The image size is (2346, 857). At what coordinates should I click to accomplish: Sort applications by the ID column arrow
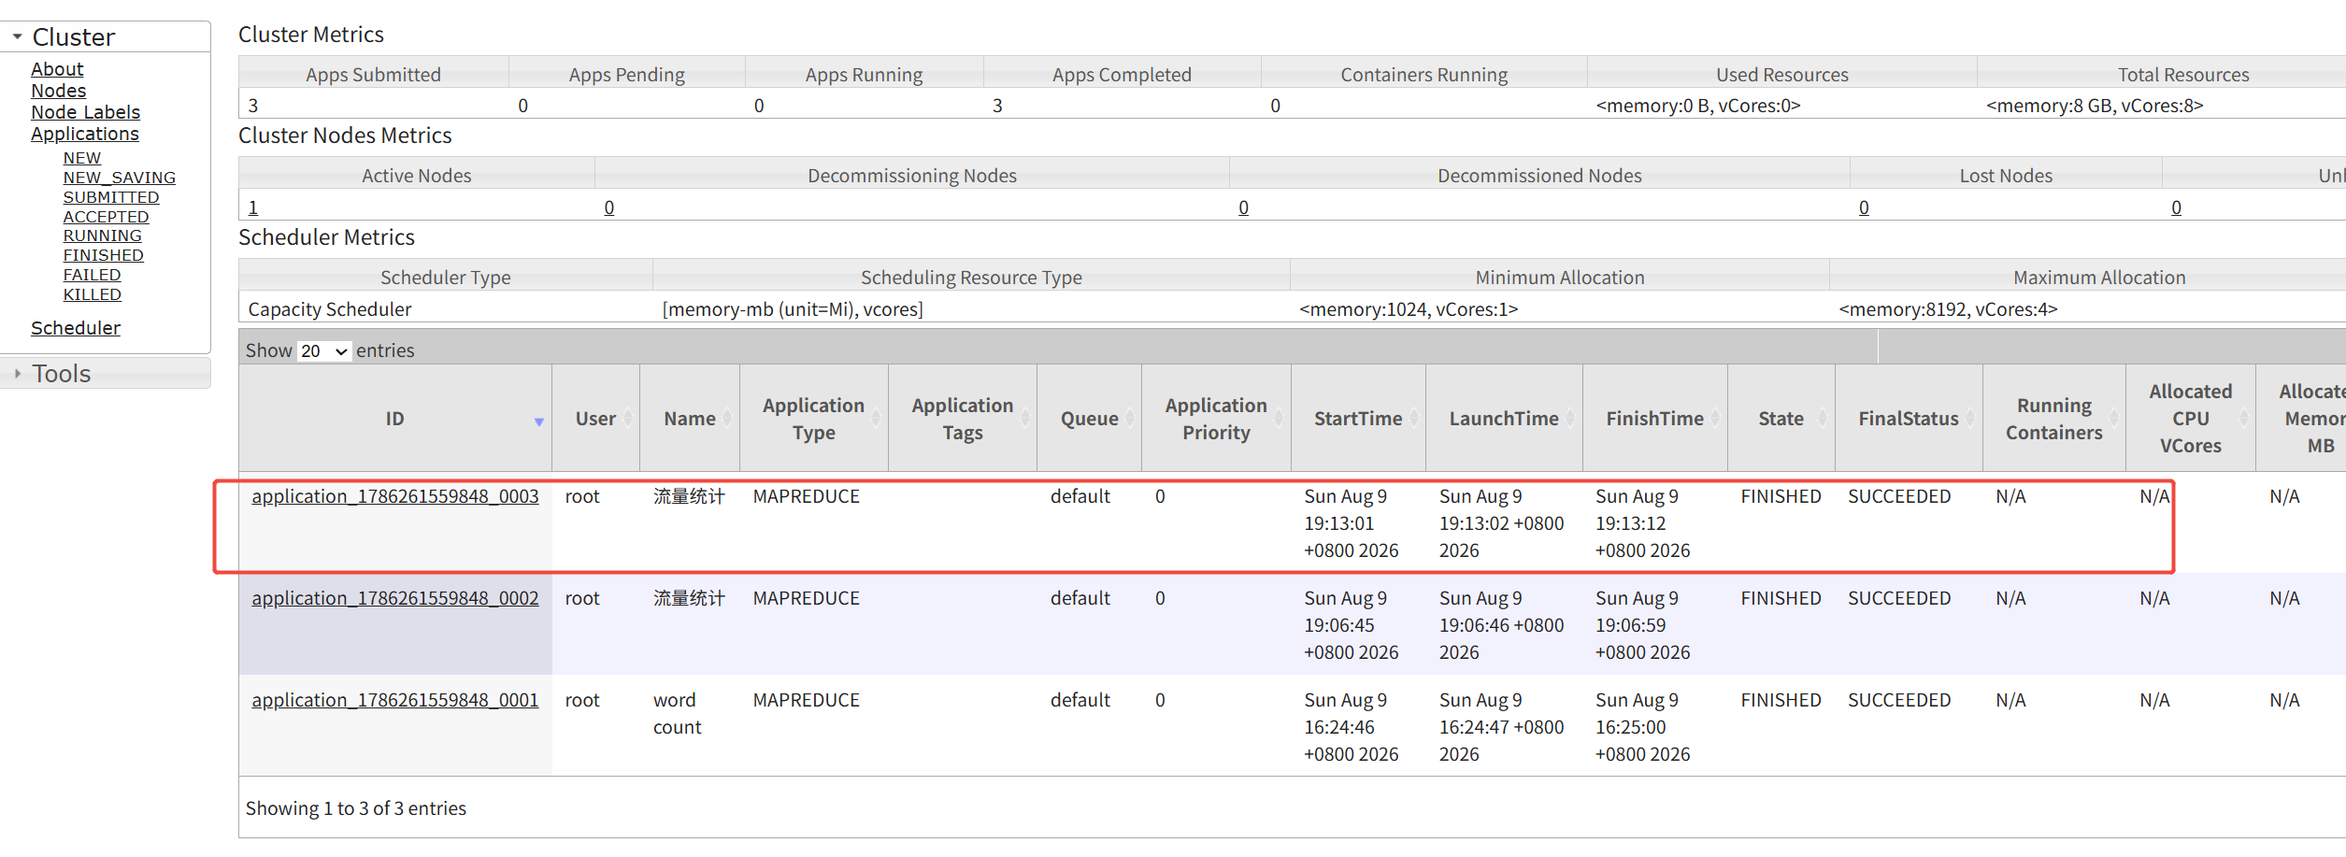(x=538, y=422)
